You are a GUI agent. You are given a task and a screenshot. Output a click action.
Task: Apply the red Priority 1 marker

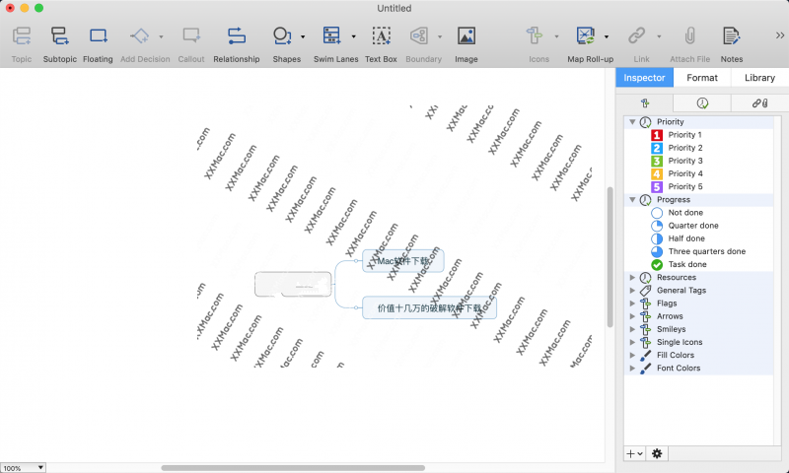coord(657,135)
